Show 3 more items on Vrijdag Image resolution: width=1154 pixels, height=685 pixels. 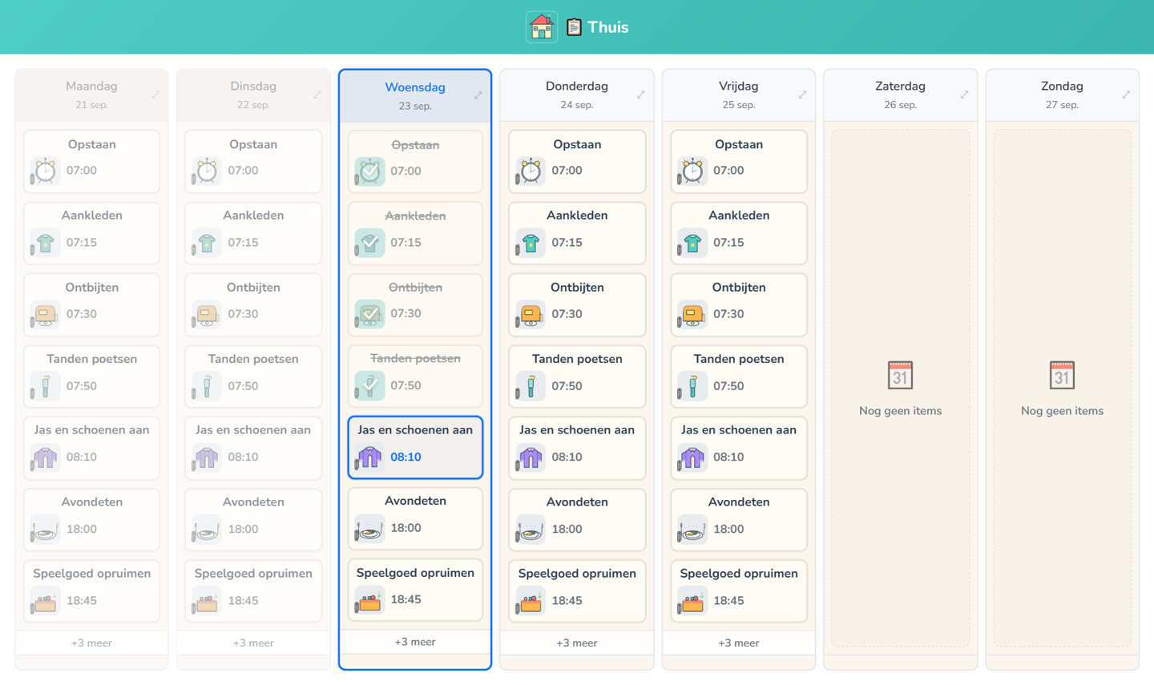click(739, 643)
